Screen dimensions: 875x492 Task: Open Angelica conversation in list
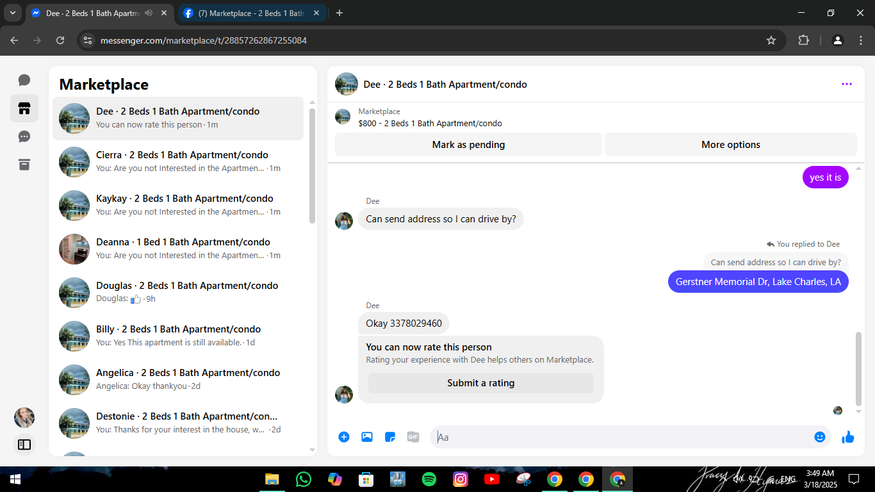point(178,379)
